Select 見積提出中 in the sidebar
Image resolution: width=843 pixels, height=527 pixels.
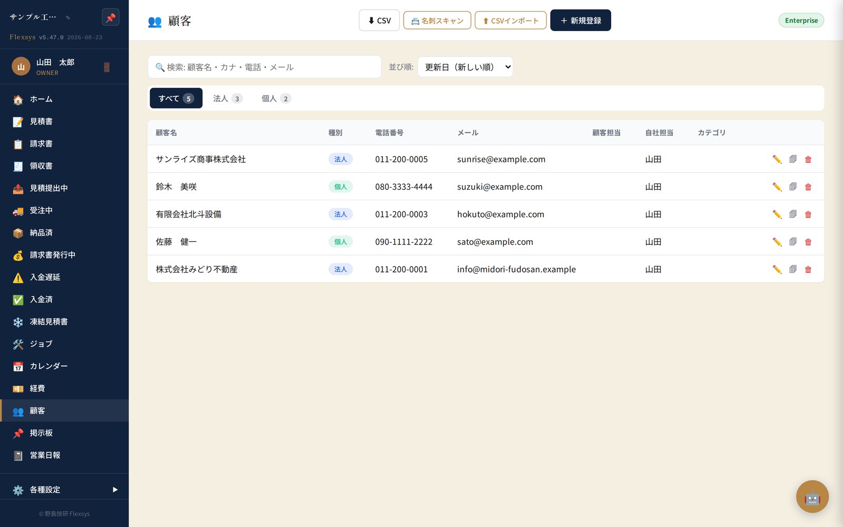[x=64, y=188]
